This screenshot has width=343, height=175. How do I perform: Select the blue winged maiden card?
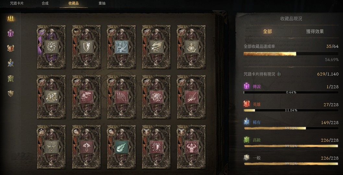point(121,47)
